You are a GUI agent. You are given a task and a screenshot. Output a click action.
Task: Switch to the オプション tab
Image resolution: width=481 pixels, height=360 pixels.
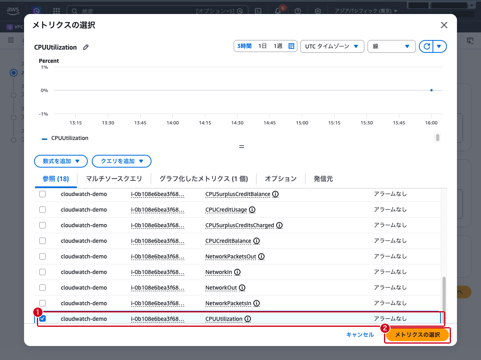(x=281, y=179)
